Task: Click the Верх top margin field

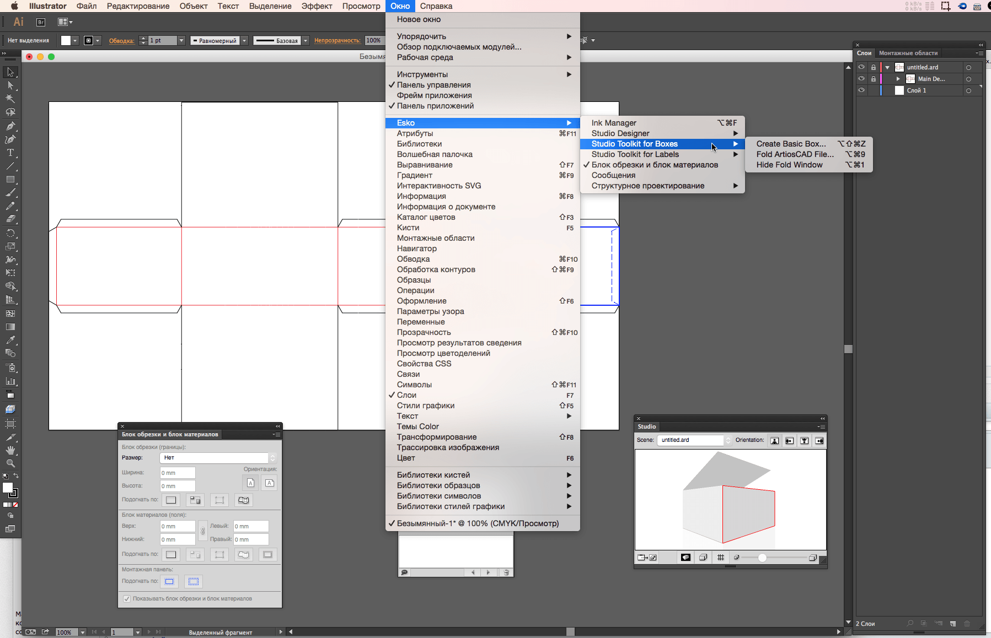Action: 178,526
